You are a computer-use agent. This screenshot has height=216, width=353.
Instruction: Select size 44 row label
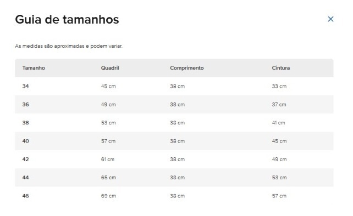point(25,178)
